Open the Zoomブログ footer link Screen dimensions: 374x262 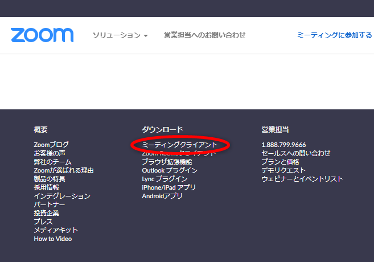click(x=51, y=145)
